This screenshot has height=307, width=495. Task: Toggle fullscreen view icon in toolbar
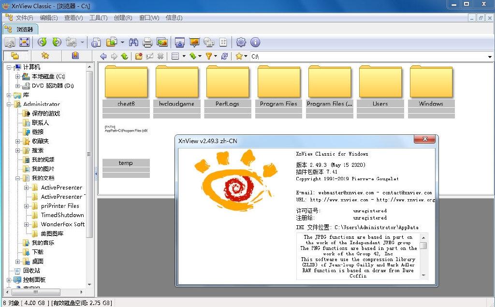tap(24, 42)
